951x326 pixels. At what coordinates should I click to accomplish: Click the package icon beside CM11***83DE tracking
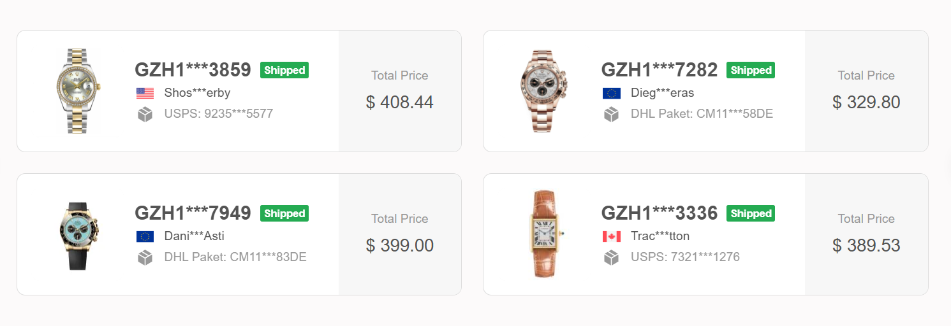tap(145, 258)
